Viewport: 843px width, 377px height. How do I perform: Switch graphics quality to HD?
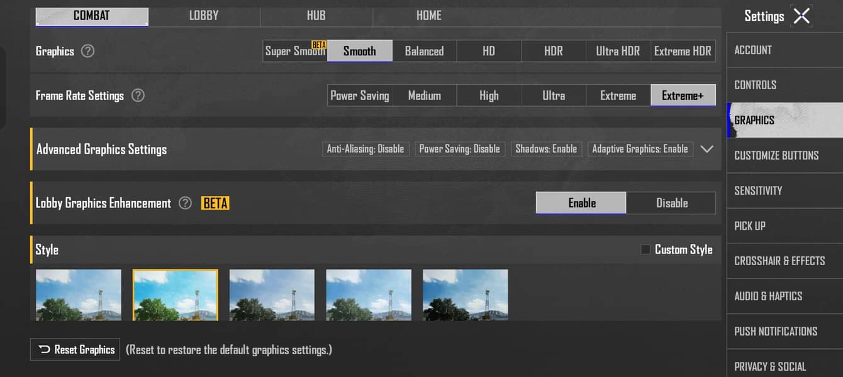click(489, 51)
